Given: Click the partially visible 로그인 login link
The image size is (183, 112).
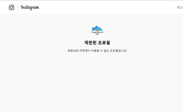Looking at the screenshot, I should pyautogui.click(x=180, y=8).
